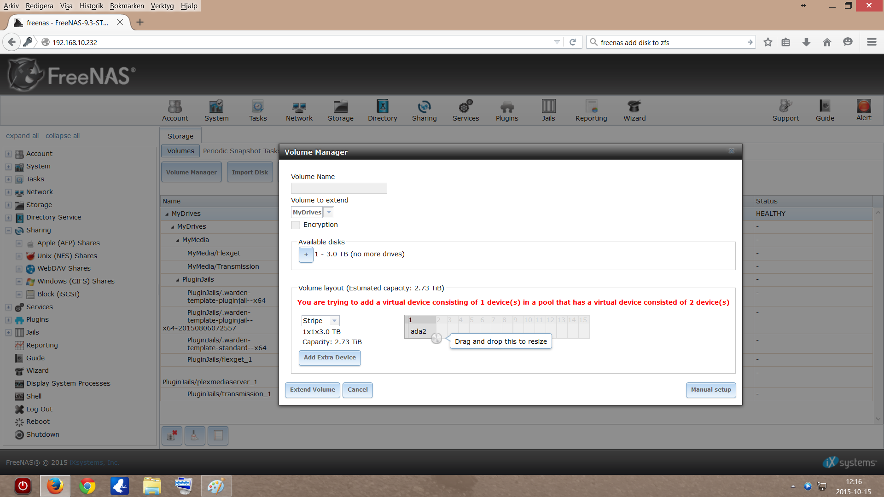Open Display System Processes in sidebar
Image resolution: width=884 pixels, height=497 pixels.
[68, 383]
